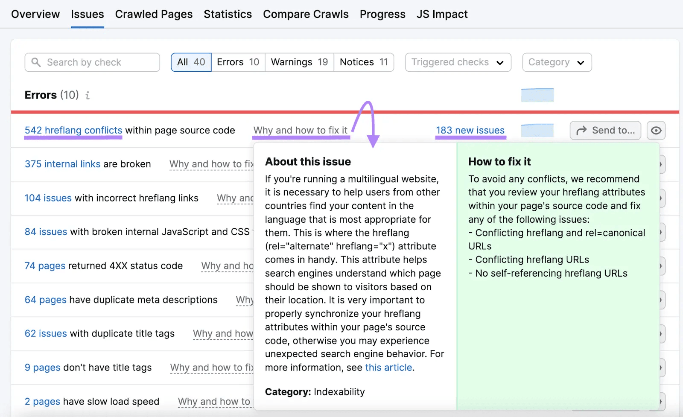
Task: Select the Errors 10 filter
Action: [238, 62]
